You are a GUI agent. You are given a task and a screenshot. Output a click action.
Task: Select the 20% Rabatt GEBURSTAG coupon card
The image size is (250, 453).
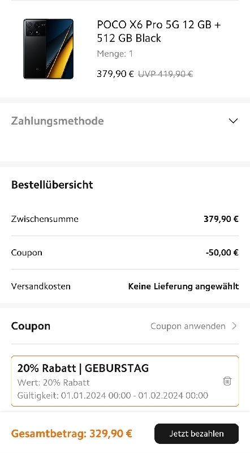point(125,381)
